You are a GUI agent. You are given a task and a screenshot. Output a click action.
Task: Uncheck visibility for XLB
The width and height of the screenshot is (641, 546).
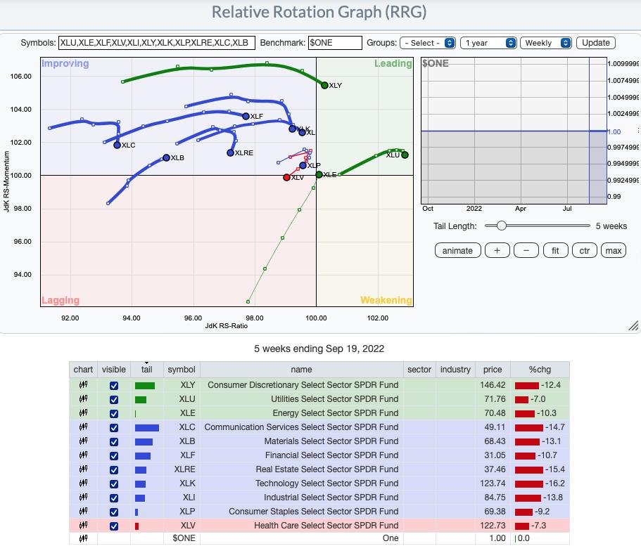tap(114, 442)
